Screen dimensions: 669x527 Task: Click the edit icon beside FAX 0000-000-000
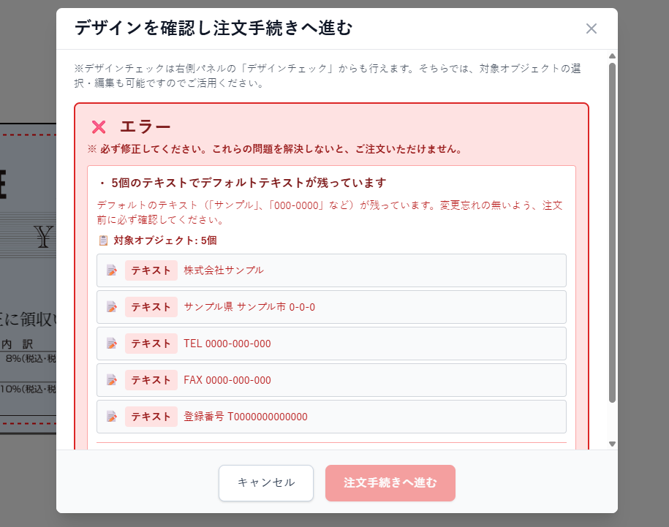coord(112,379)
